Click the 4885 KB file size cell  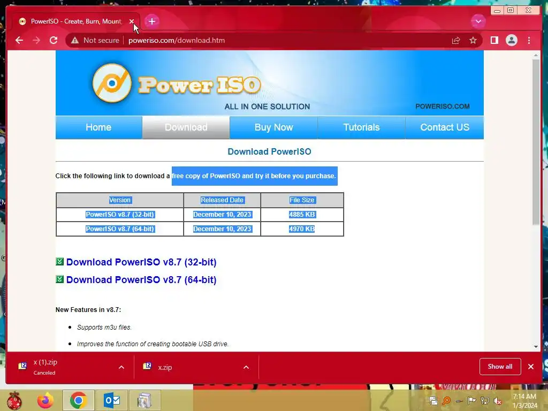pyautogui.click(x=302, y=215)
